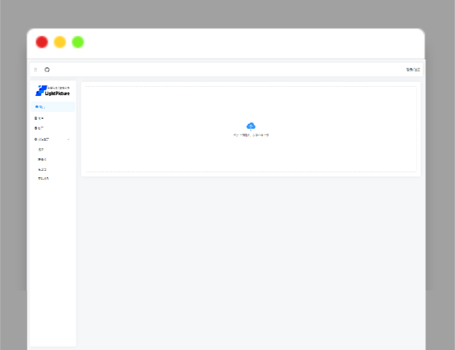Viewport: 455px width, 350px height.
Task: Click the LightPicture brand name text
Action: (x=57, y=93)
